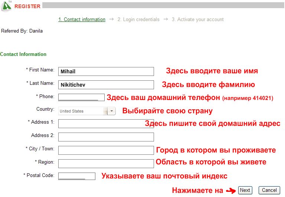Screen dimensions: 285x197
Task: Click the 'First Name:' label
Action: (x=40, y=70)
